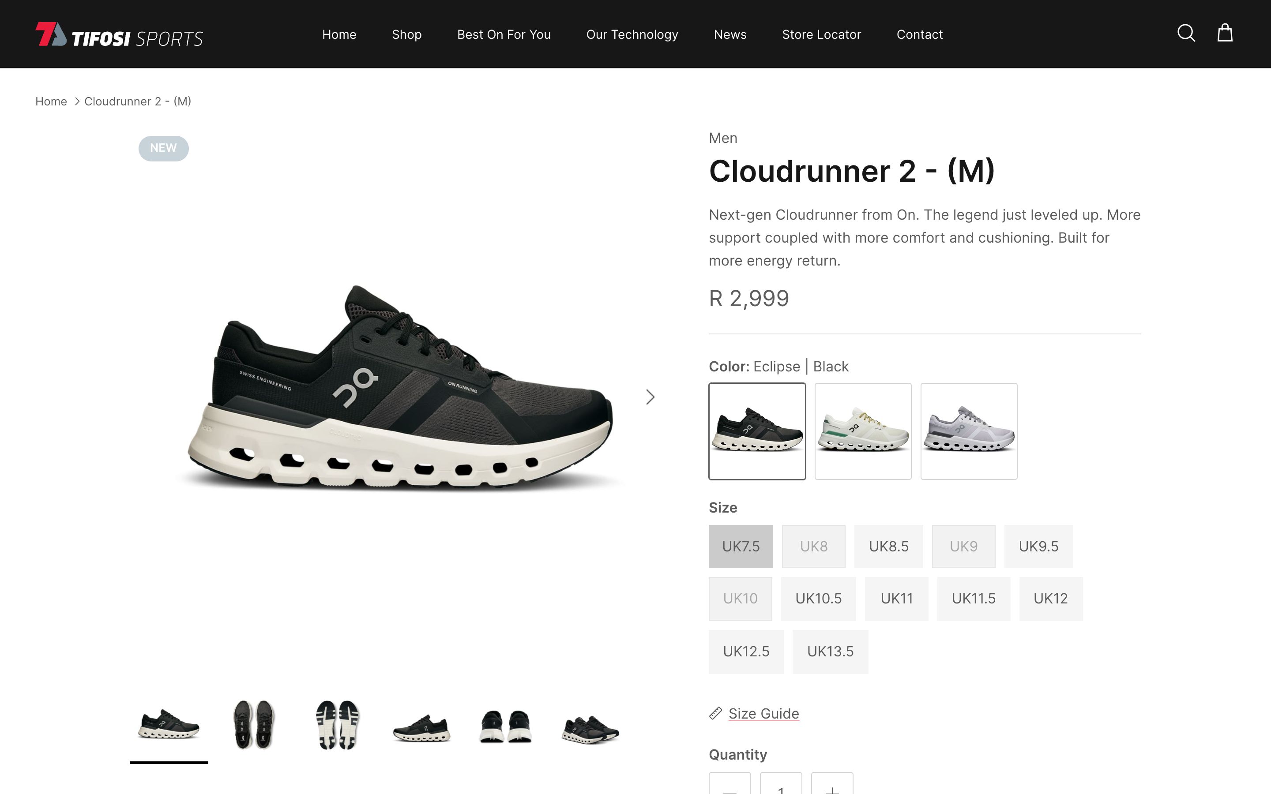The height and width of the screenshot is (794, 1271).
Task: Open Best On For You menu
Action: click(x=504, y=35)
